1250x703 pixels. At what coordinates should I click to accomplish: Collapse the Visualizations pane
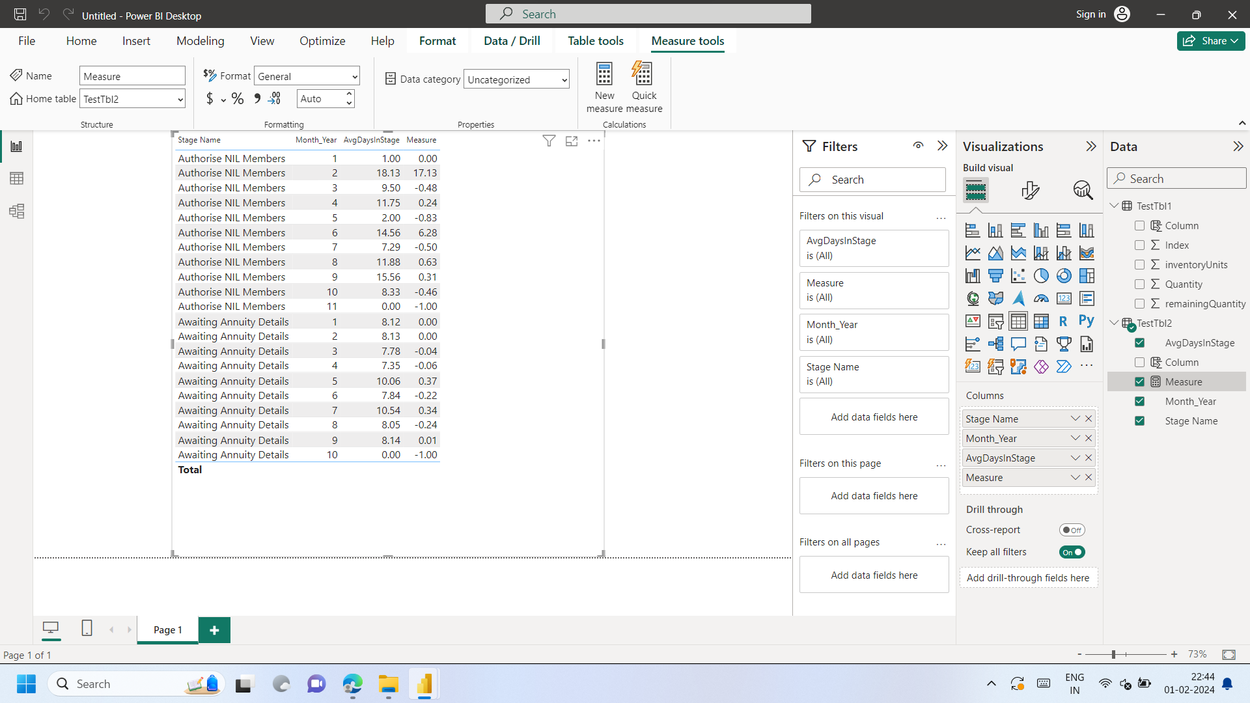point(1091,146)
